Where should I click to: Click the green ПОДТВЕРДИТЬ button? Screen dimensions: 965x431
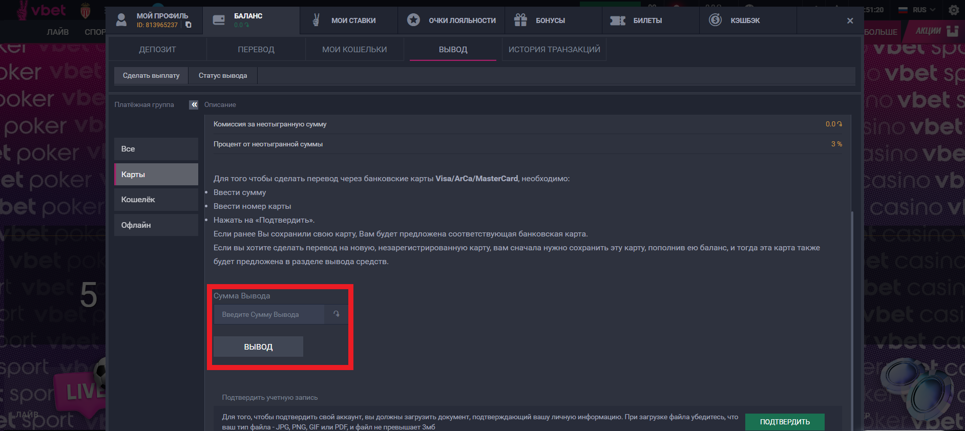[x=785, y=422]
